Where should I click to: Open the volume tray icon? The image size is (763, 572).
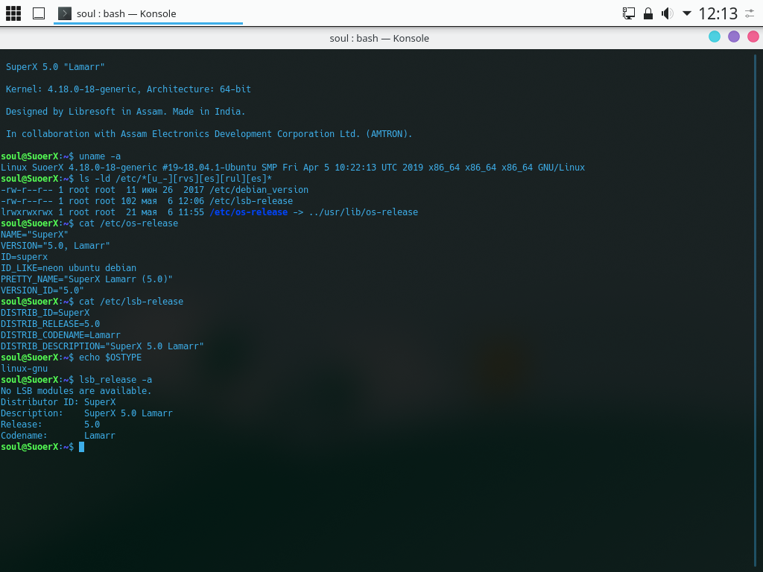[667, 13]
